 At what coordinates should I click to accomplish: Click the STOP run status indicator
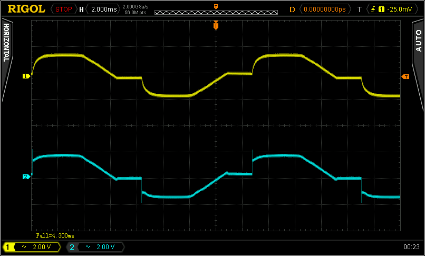(64, 9)
